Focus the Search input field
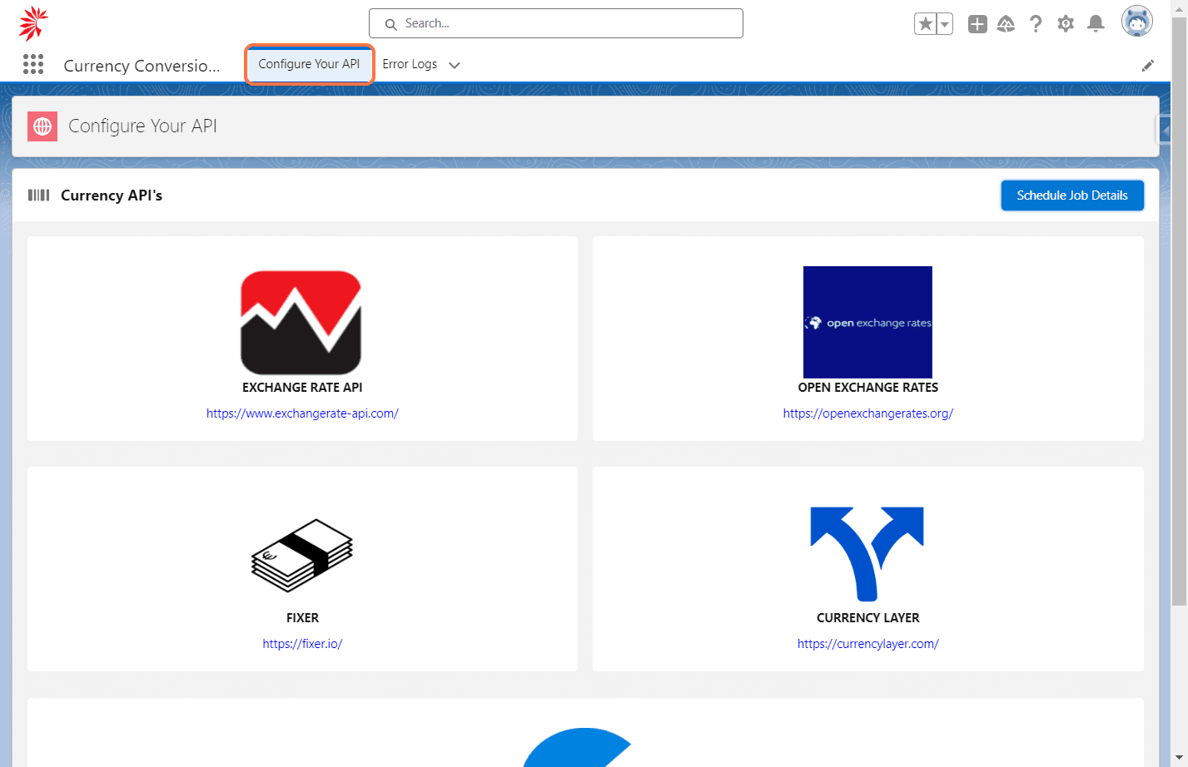 click(556, 23)
